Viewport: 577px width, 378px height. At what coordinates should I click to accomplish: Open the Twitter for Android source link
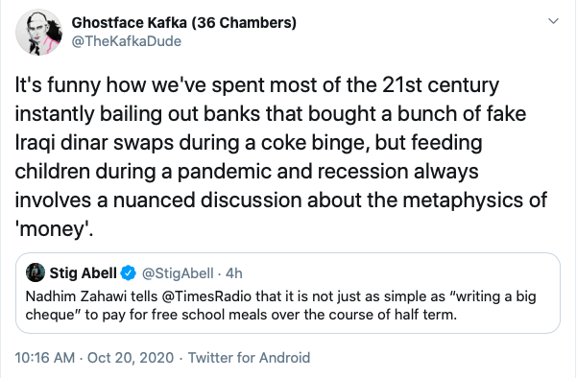pos(249,358)
